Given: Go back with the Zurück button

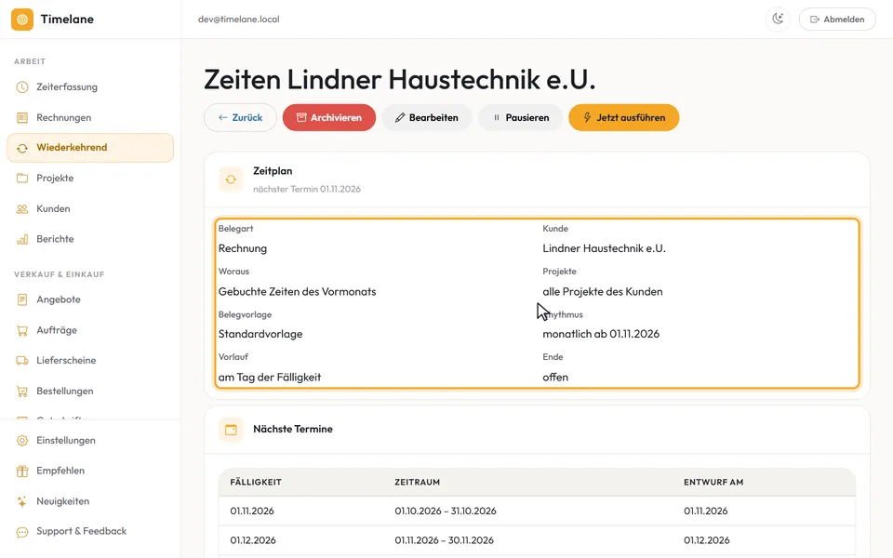Looking at the screenshot, I should (x=240, y=118).
